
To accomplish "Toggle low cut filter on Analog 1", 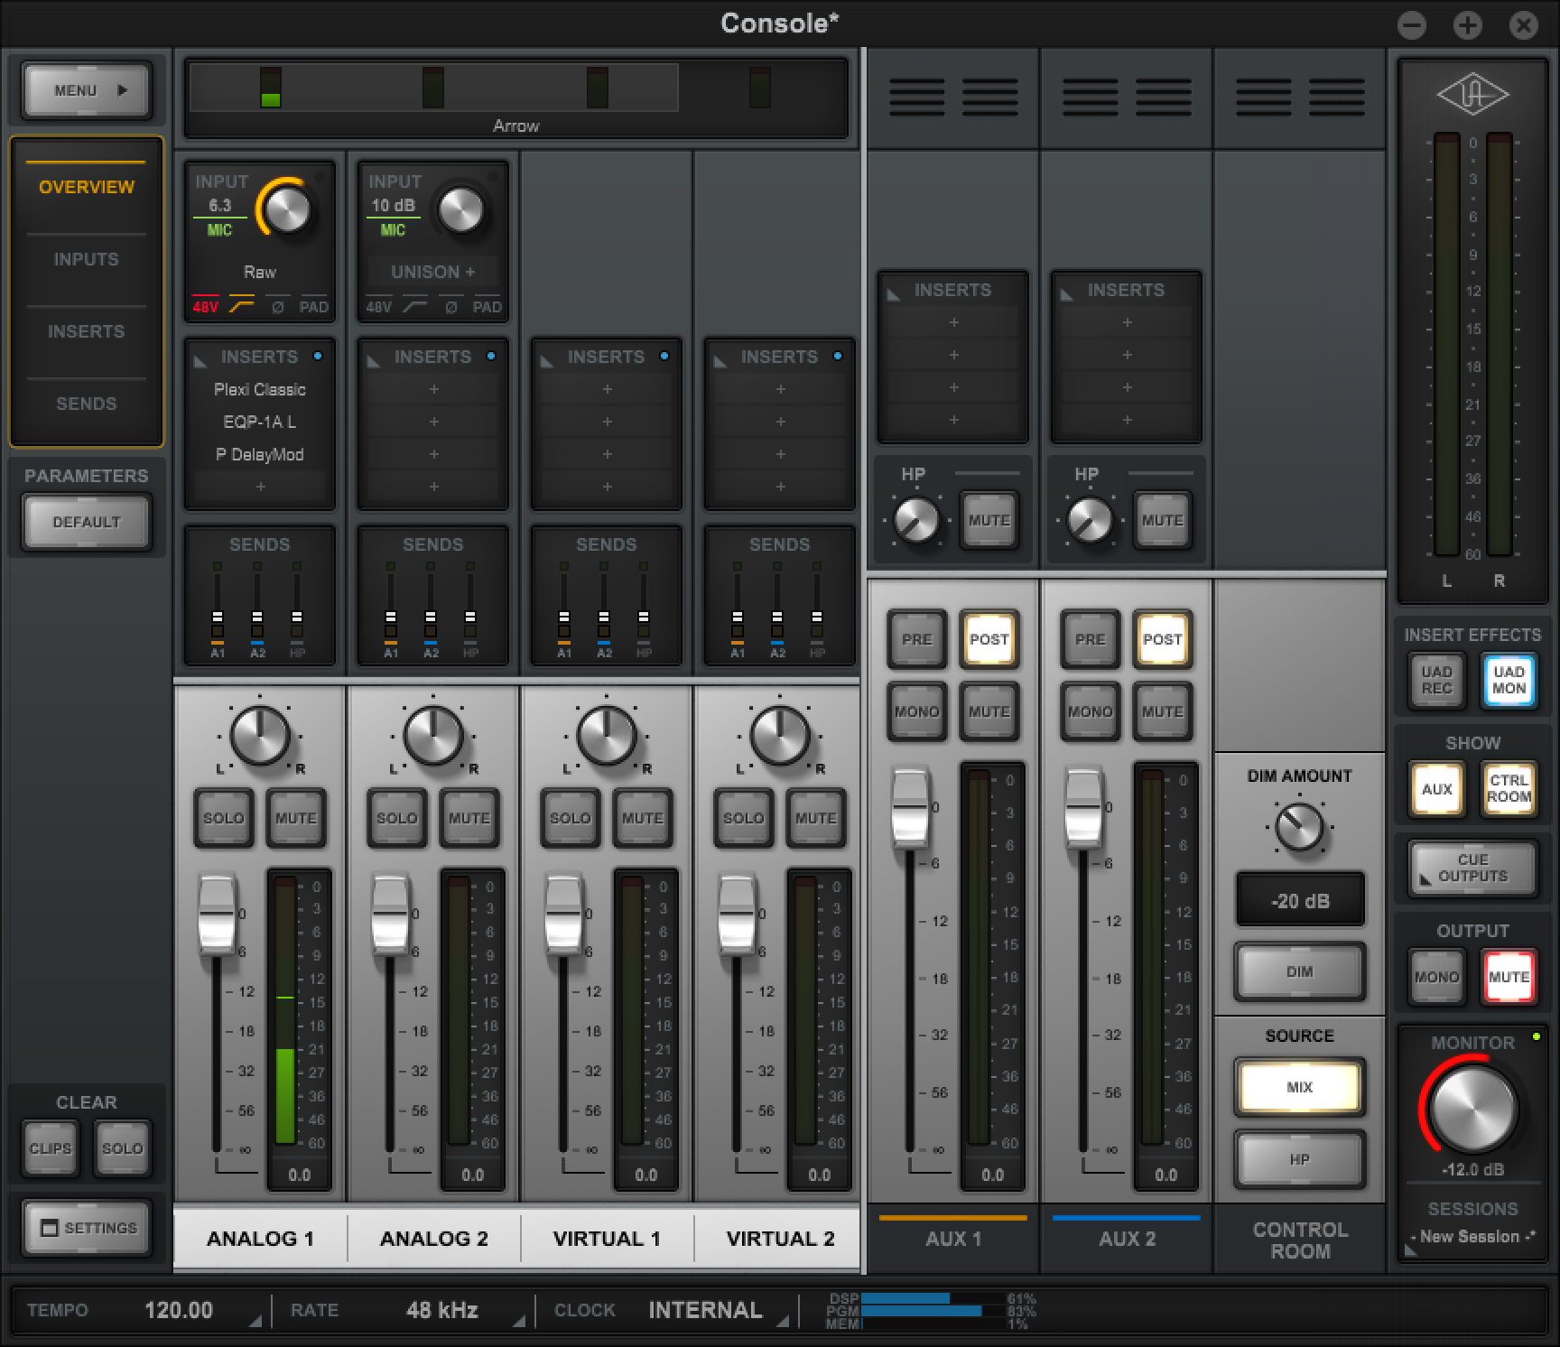I will [x=241, y=307].
